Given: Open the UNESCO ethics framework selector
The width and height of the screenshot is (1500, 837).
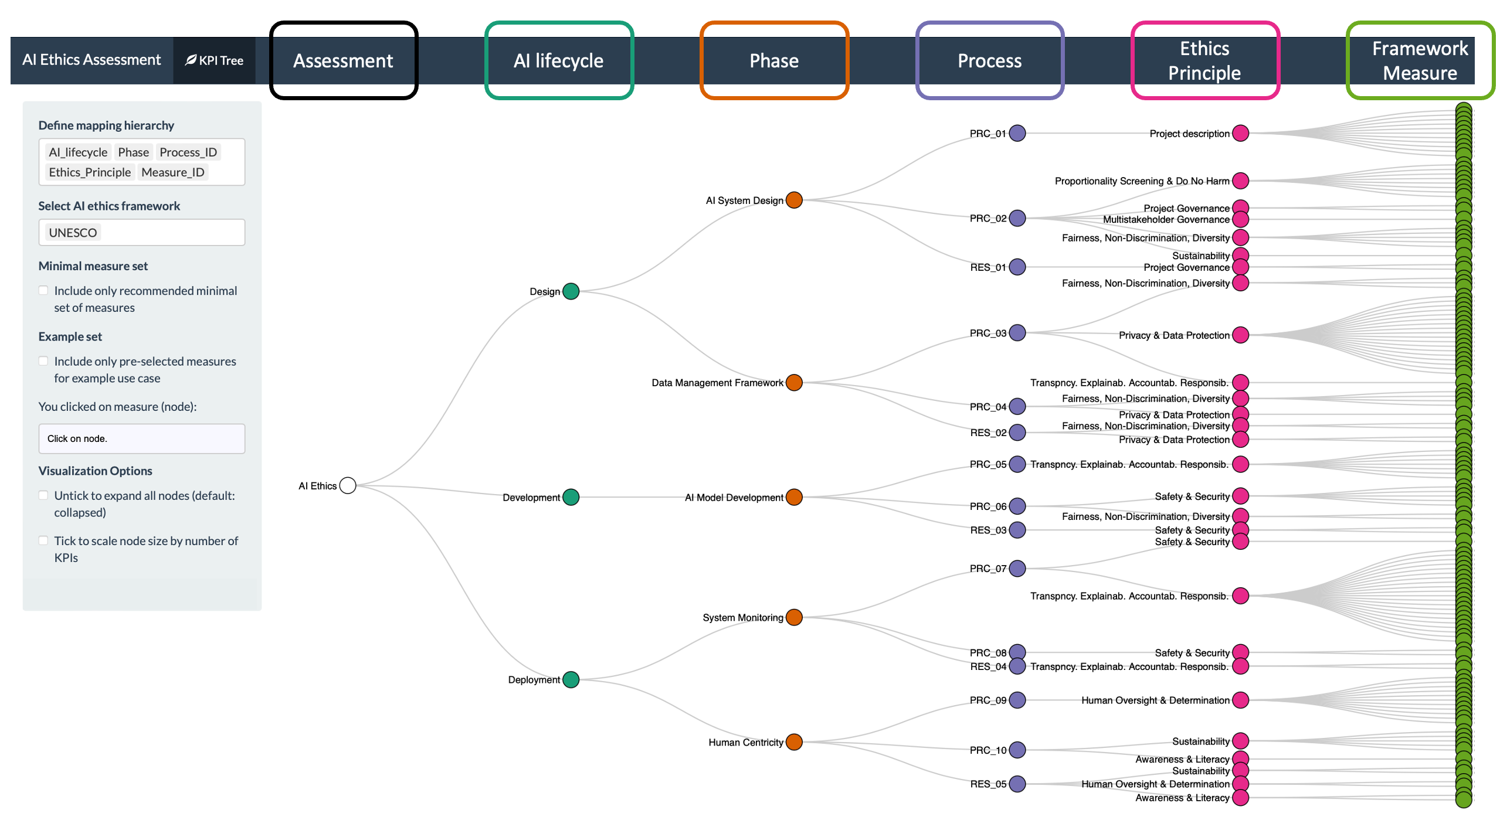Looking at the screenshot, I should pyautogui.click(x=141, y=233).
